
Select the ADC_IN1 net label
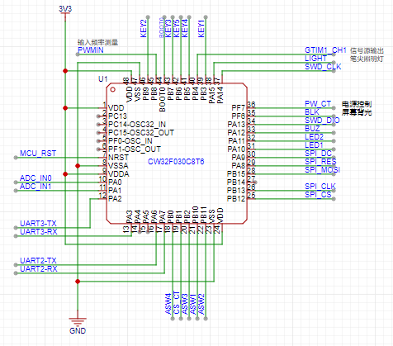pyautogui.click(x=36, y=187)
